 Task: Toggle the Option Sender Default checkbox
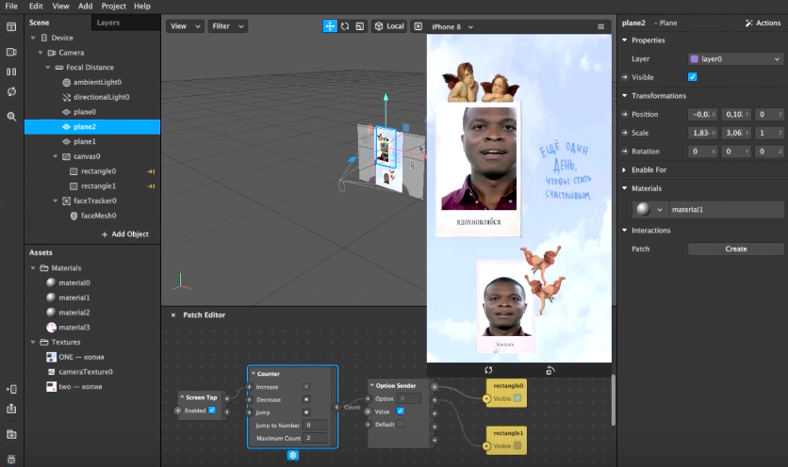coord(401,424)
